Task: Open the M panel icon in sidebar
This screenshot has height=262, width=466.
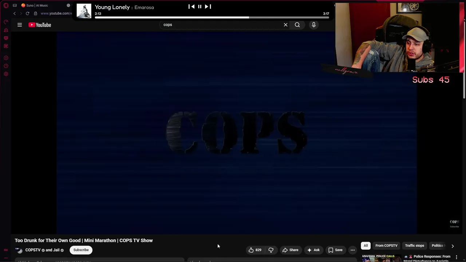Action: click(x=6, y=46)
